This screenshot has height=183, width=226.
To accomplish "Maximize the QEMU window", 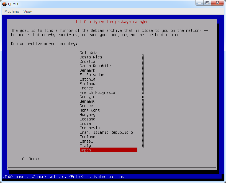I will 207,3.
